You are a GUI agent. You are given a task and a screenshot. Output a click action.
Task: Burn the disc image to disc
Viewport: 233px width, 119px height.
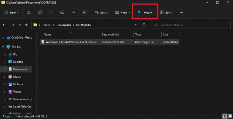click(x=166, y=12)
